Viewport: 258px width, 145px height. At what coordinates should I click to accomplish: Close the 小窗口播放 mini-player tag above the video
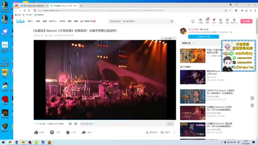174,38
